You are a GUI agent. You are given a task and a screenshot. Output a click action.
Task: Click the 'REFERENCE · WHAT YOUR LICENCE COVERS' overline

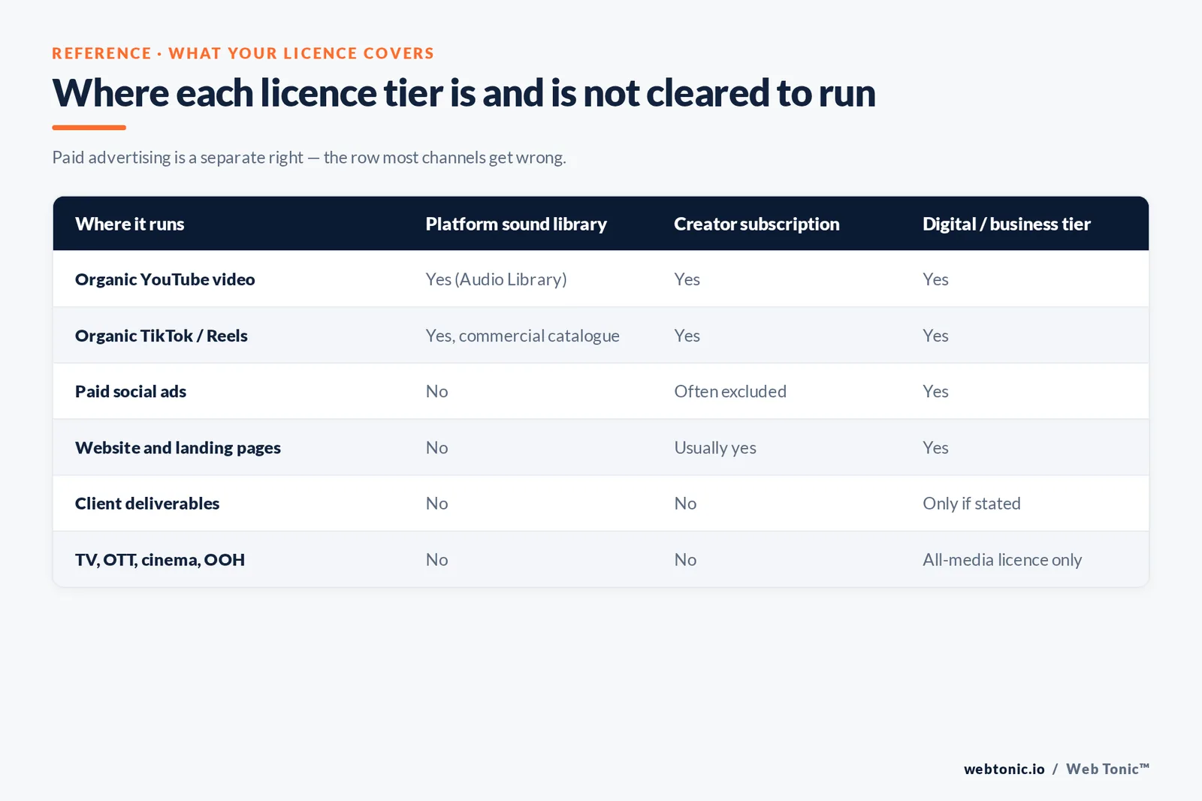(x=243, y=53)
